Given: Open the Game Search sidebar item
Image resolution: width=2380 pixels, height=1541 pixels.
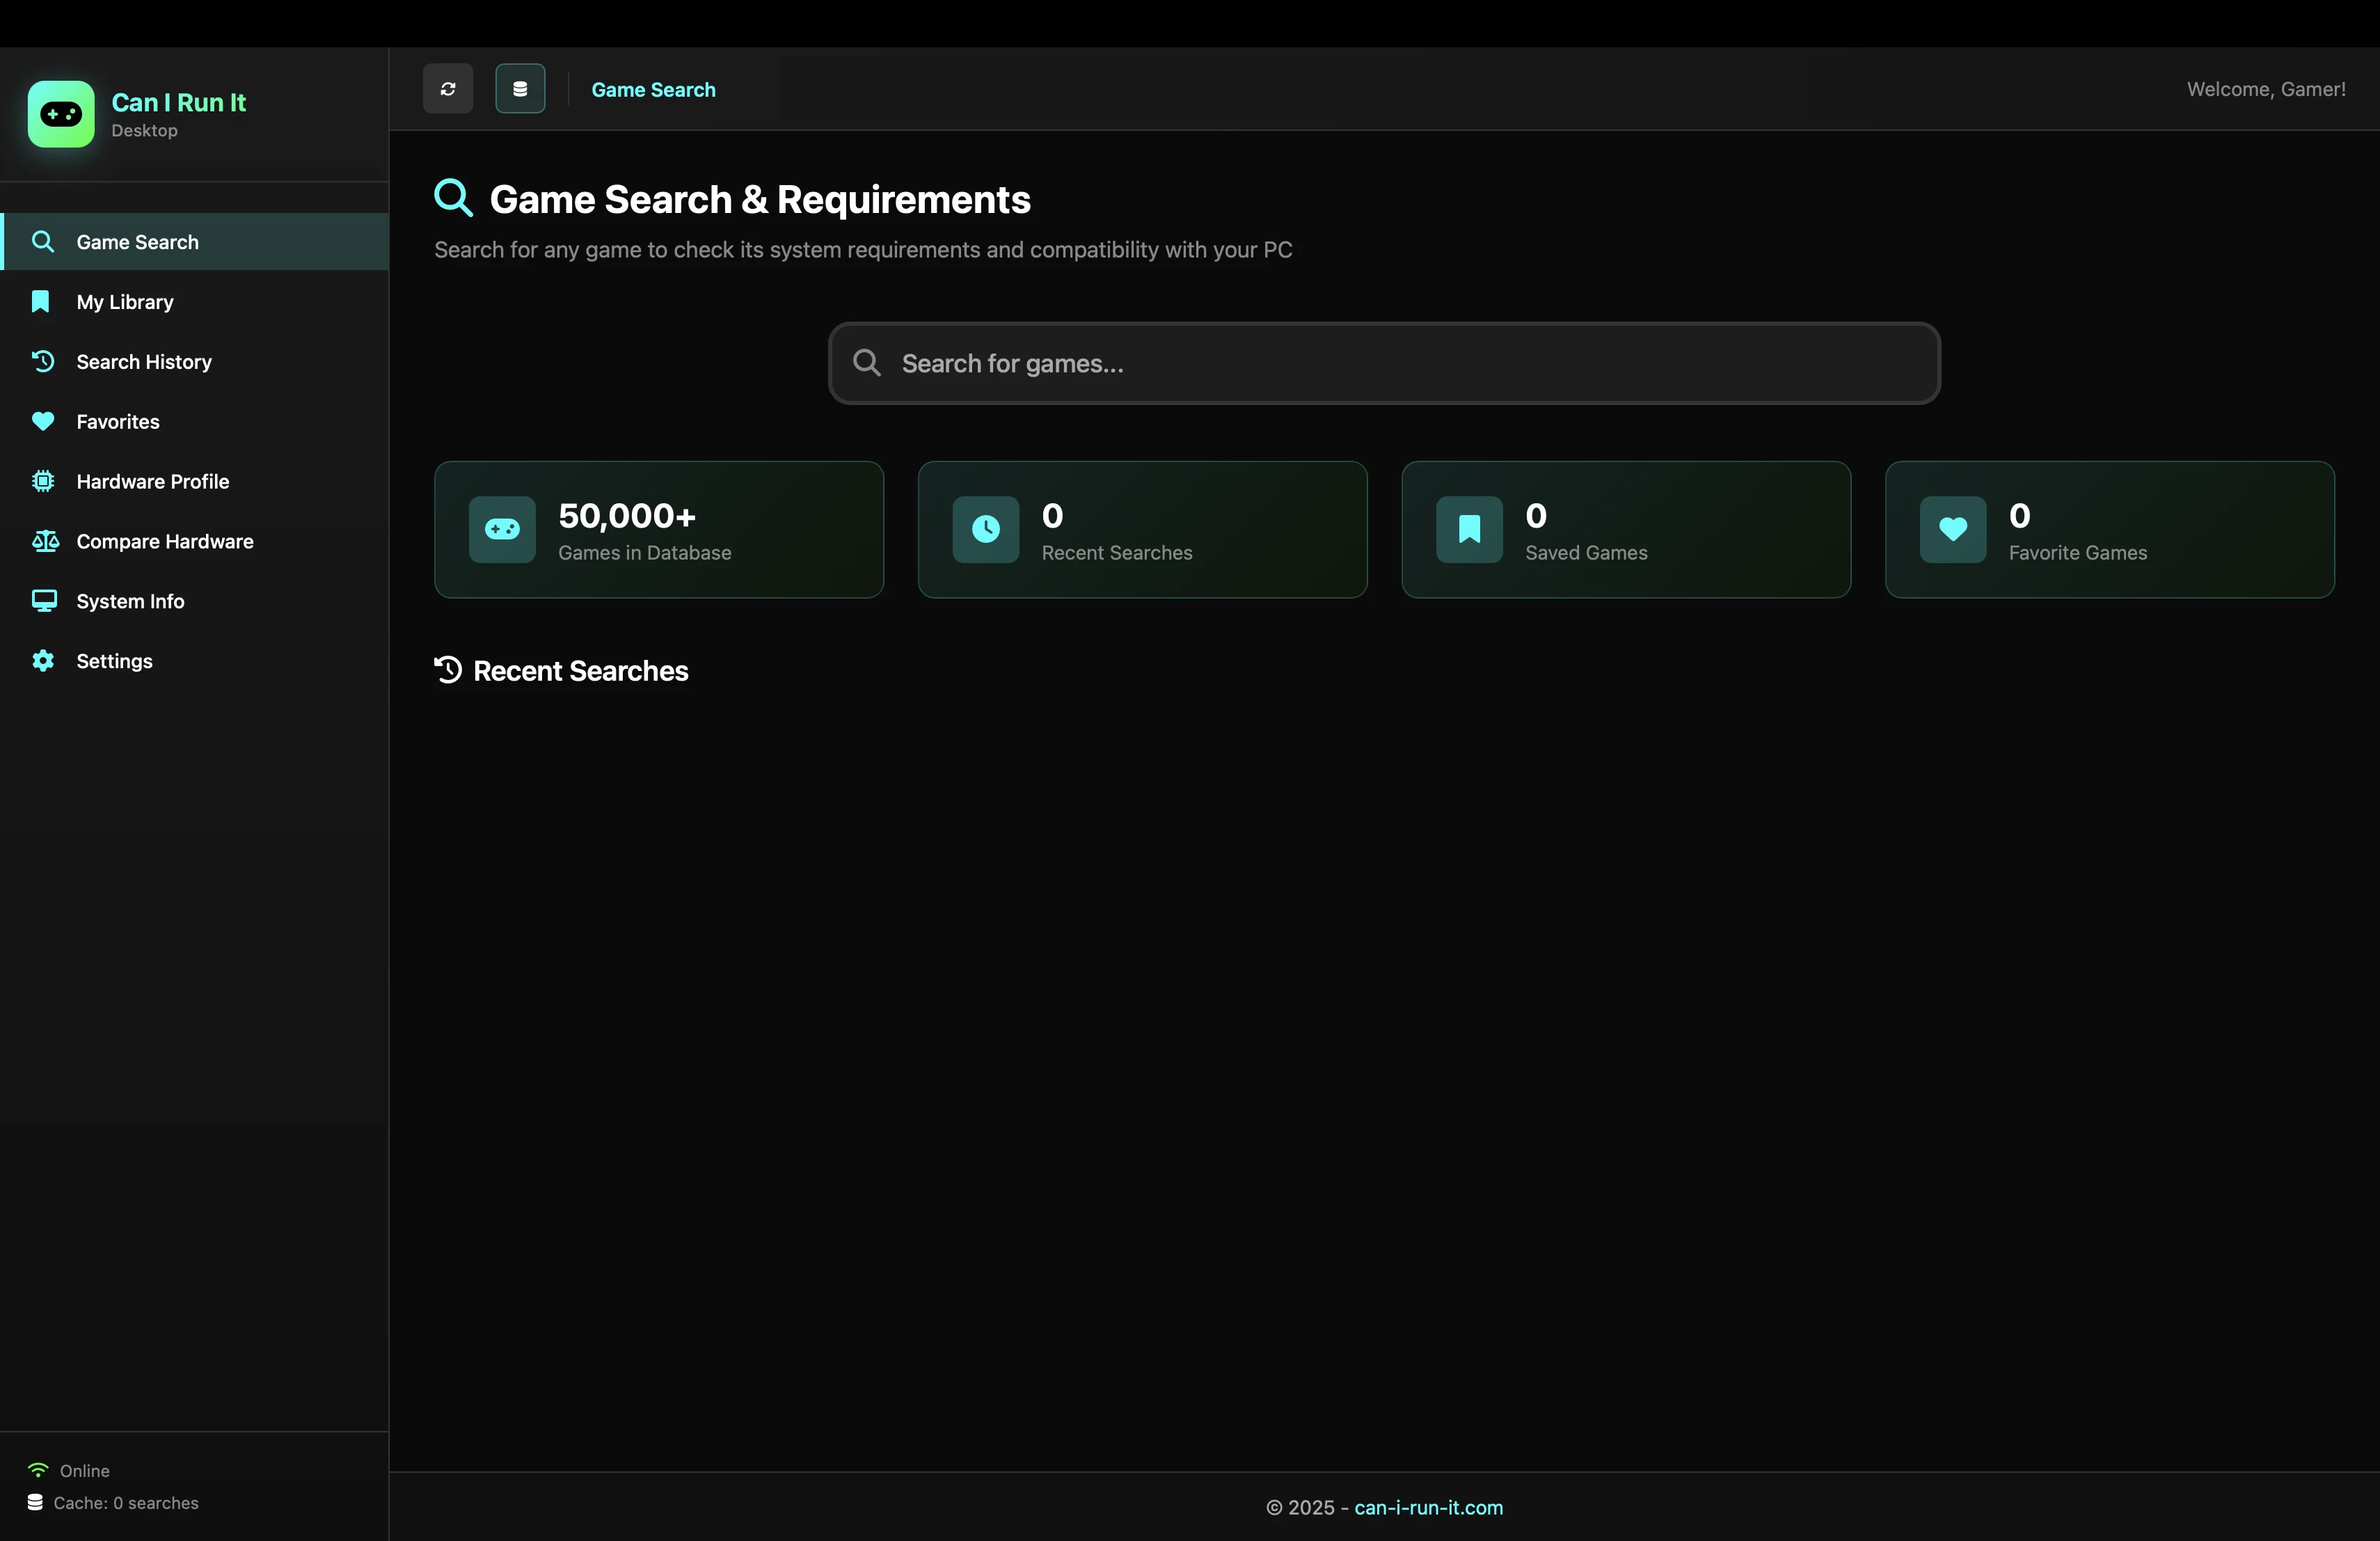Looking at the screenshot, I should pos(195,241).
